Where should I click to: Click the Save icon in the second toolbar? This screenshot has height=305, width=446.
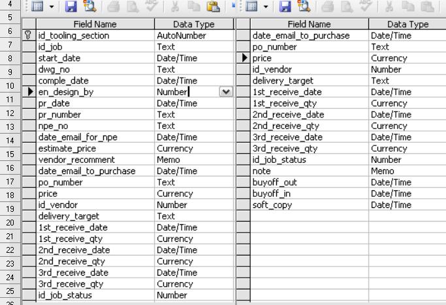pyautogui.click(x=285, y=6)
